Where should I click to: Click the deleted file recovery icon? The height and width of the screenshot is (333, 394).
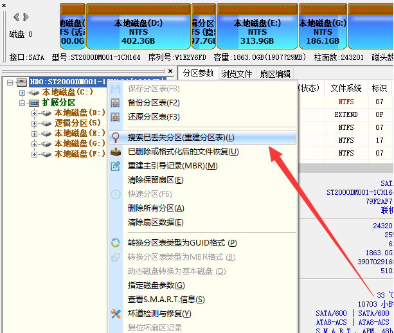tap(116, 152)
